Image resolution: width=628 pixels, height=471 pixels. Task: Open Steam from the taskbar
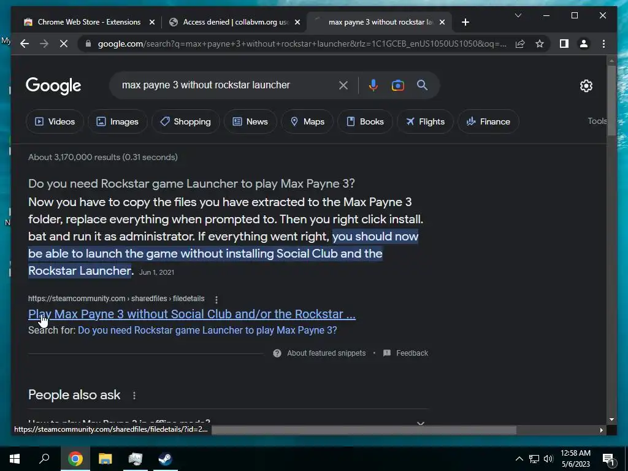(165, 459)
